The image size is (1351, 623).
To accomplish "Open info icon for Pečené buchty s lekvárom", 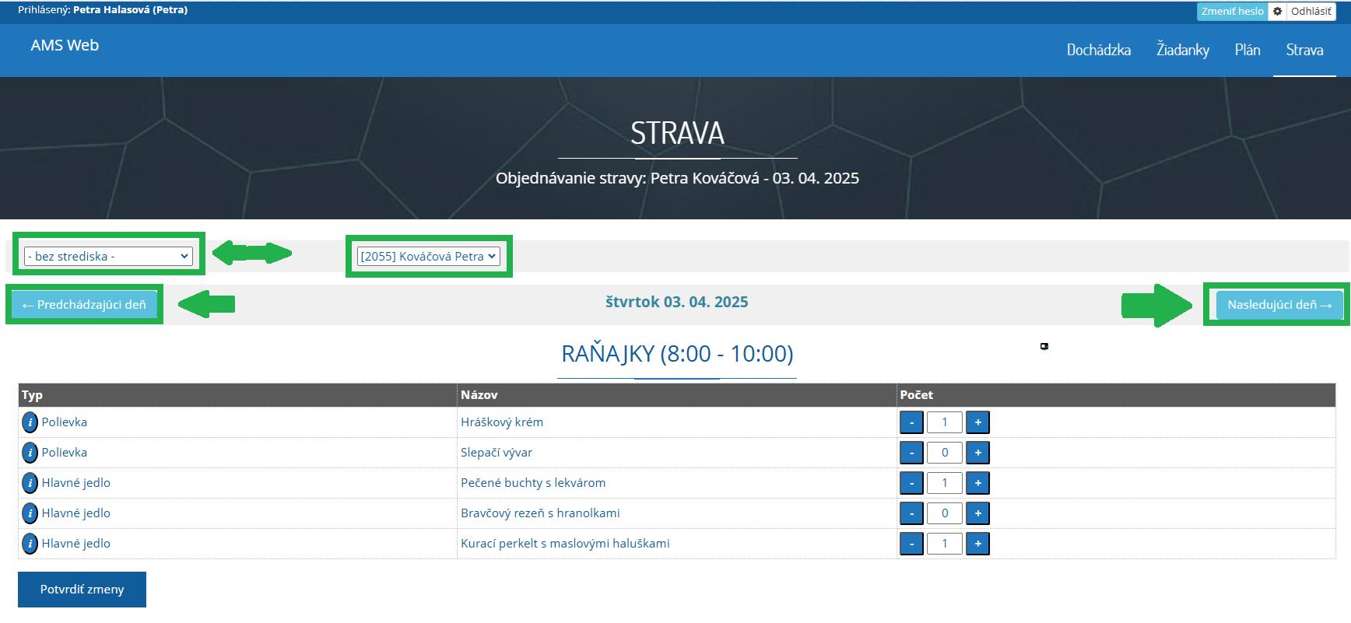I will [30, 483].
